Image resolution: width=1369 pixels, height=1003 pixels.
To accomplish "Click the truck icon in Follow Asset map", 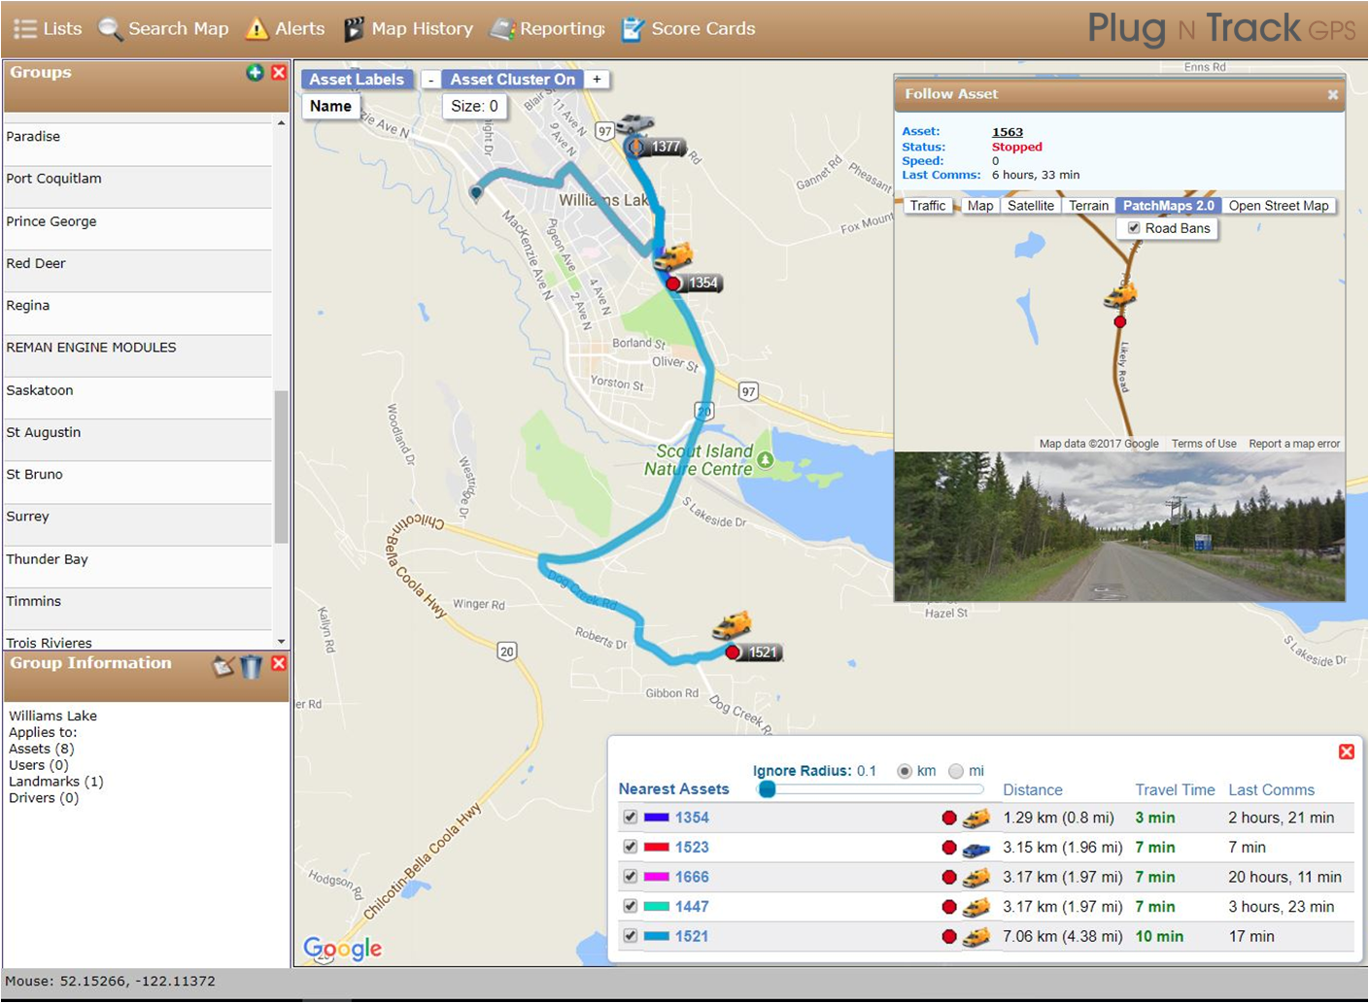I will pyautogui.click(x=1120, y=295).
